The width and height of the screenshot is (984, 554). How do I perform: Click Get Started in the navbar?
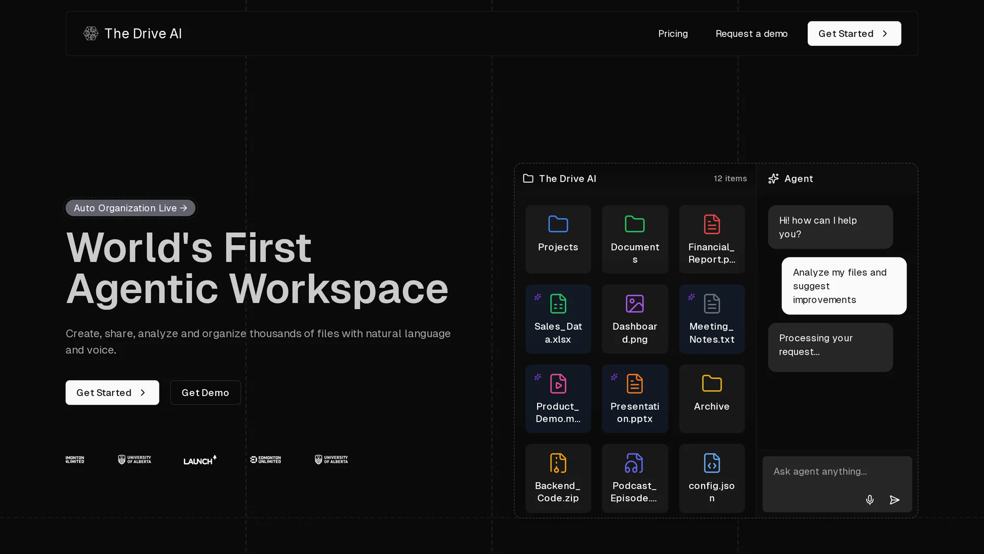click(x=854, y=33)
